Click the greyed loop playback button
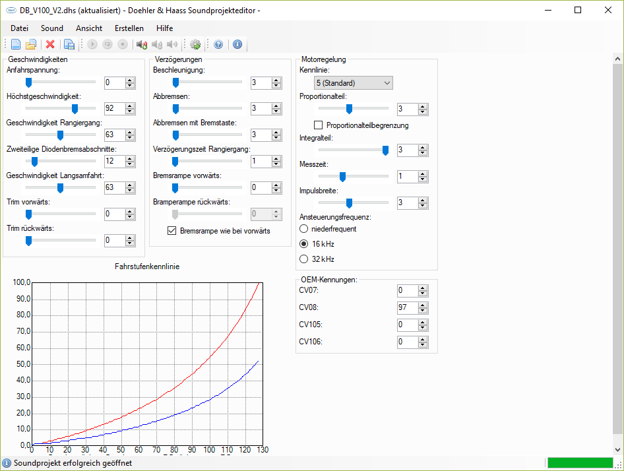 click(108, 44)
